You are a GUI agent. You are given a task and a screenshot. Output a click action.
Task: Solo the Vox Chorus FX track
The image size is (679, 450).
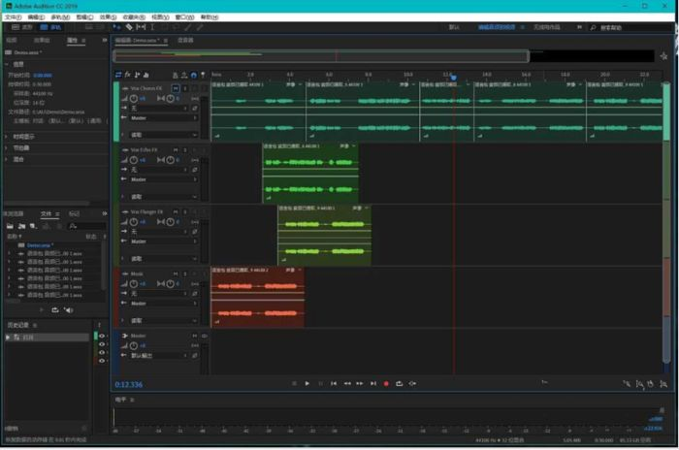pos(185,88)
